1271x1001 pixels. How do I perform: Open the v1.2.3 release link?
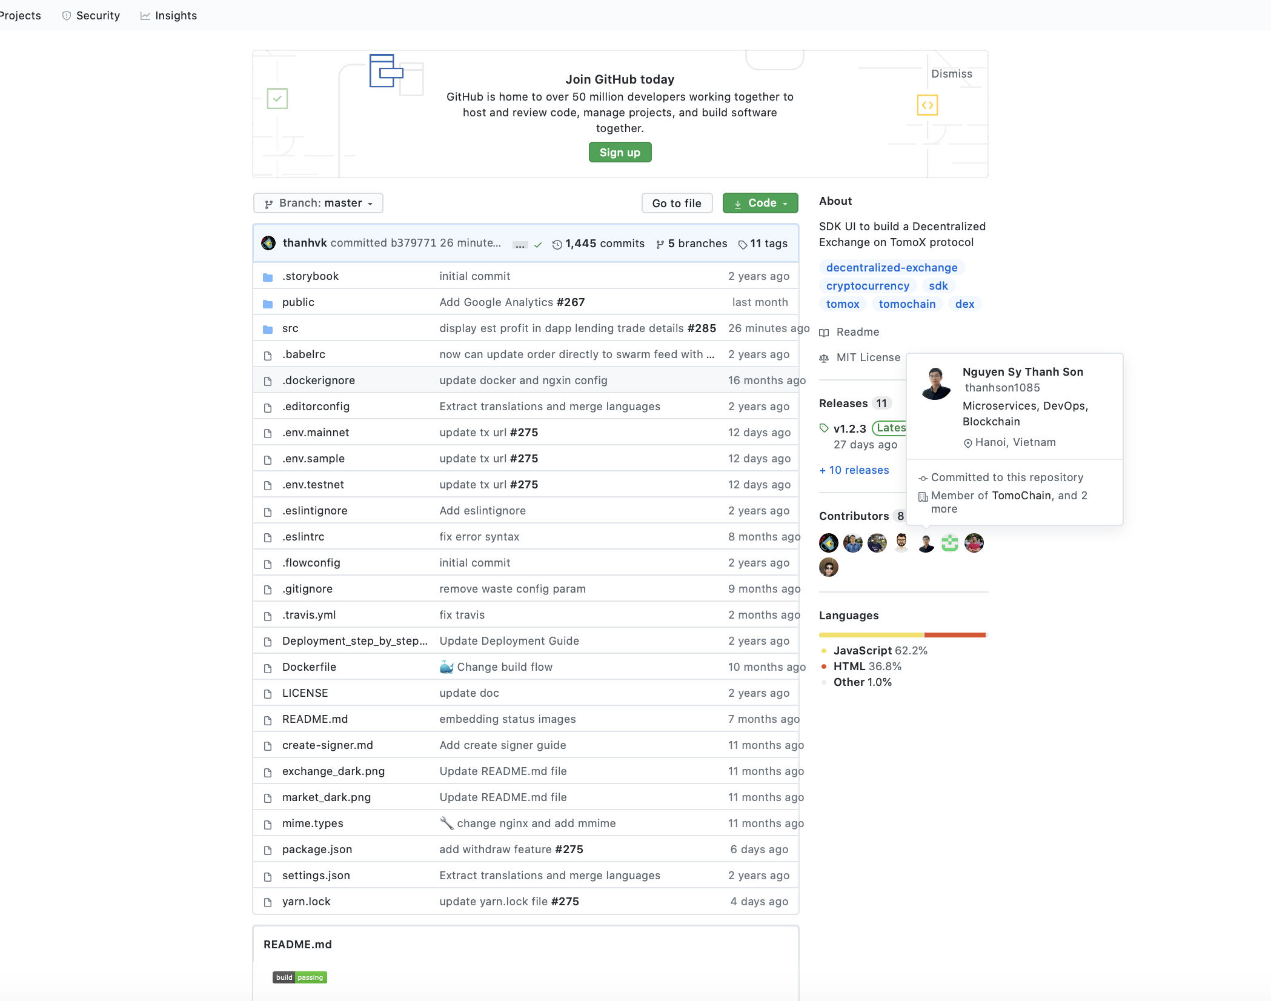[x=850, y=429]
